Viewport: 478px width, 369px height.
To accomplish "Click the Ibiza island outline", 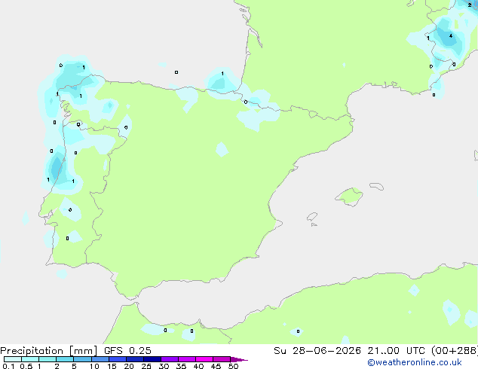I will point(312,217).
